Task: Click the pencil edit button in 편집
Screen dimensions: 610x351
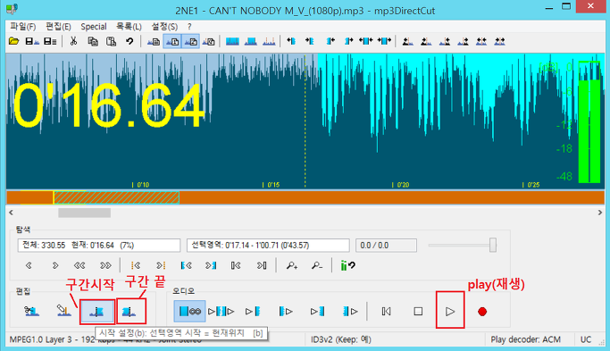Action: coord(63,311)
